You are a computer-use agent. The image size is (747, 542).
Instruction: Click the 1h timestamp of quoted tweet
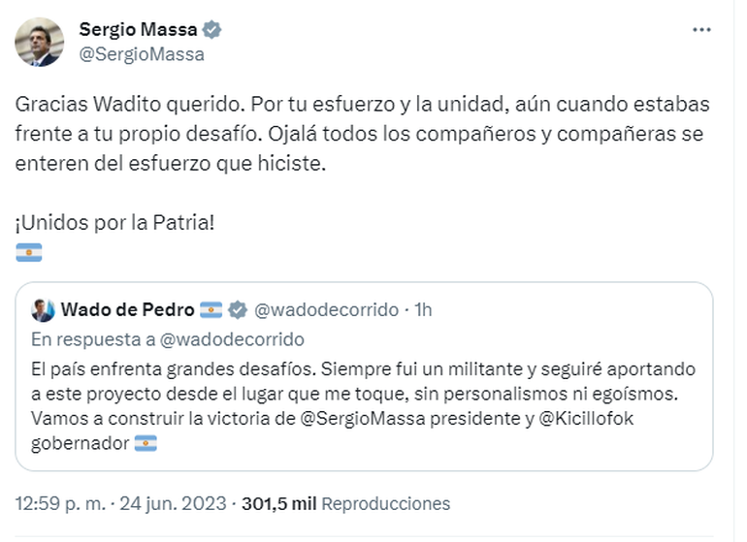(x=421, y=310)
